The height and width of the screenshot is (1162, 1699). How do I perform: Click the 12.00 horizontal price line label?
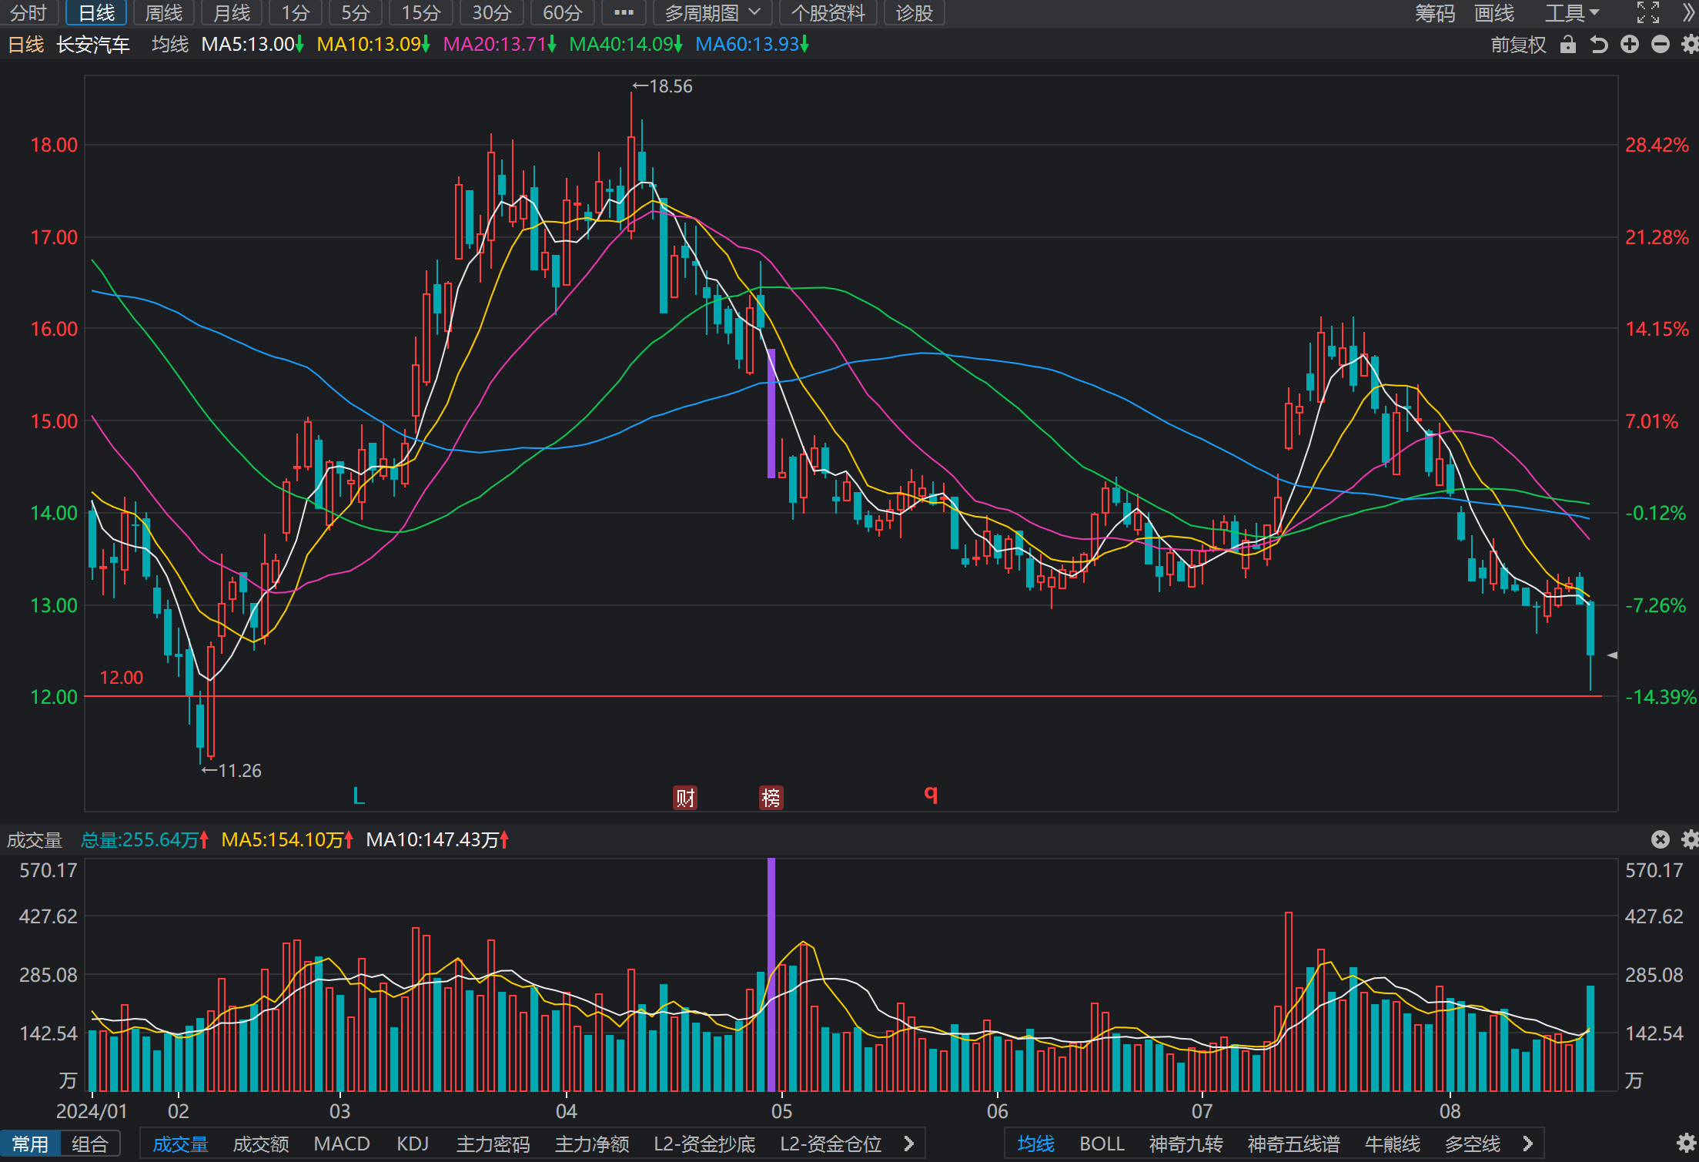pos(122,678)
